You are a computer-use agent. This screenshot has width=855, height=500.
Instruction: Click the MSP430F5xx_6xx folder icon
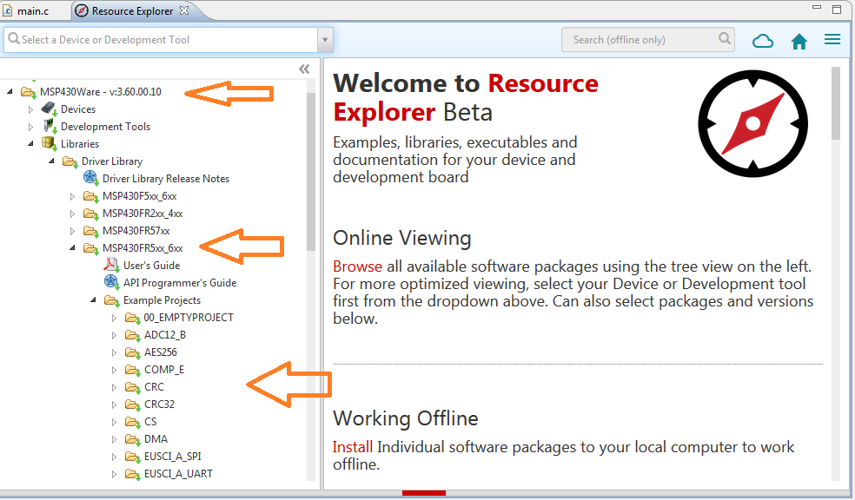90,196
